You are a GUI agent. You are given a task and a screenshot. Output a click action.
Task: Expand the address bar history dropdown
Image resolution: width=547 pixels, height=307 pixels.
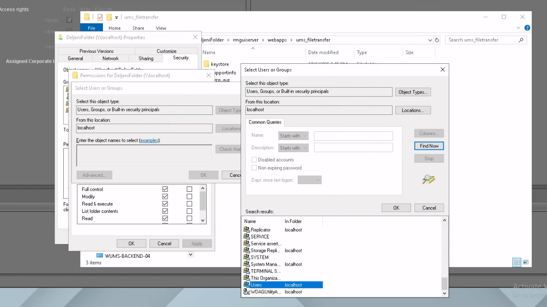coord(430,40)
